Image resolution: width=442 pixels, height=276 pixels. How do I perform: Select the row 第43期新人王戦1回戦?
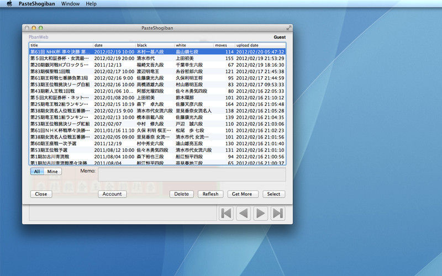click(x=157, y=91)
